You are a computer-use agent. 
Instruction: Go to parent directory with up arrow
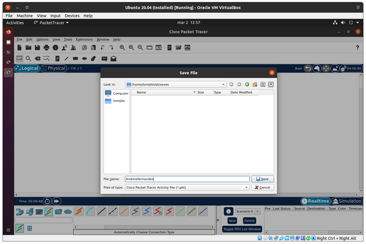(x=247, y=84)
